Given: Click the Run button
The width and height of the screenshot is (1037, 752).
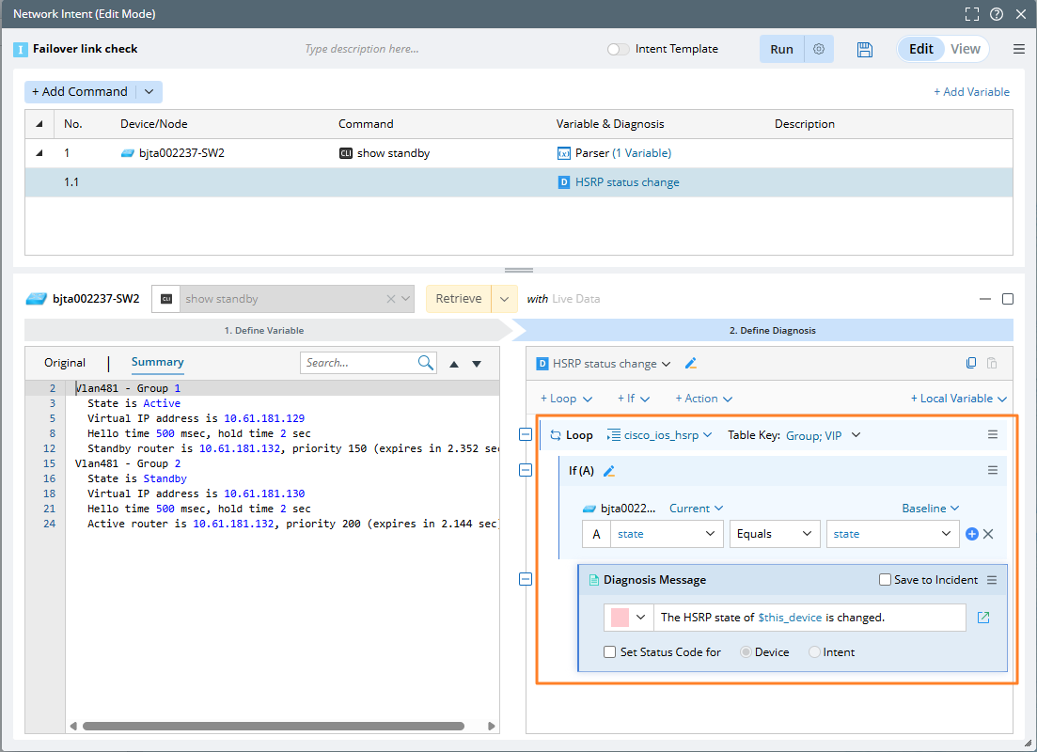Looking at the screenshot, I should pyautogui.click(x=781, y=50).
